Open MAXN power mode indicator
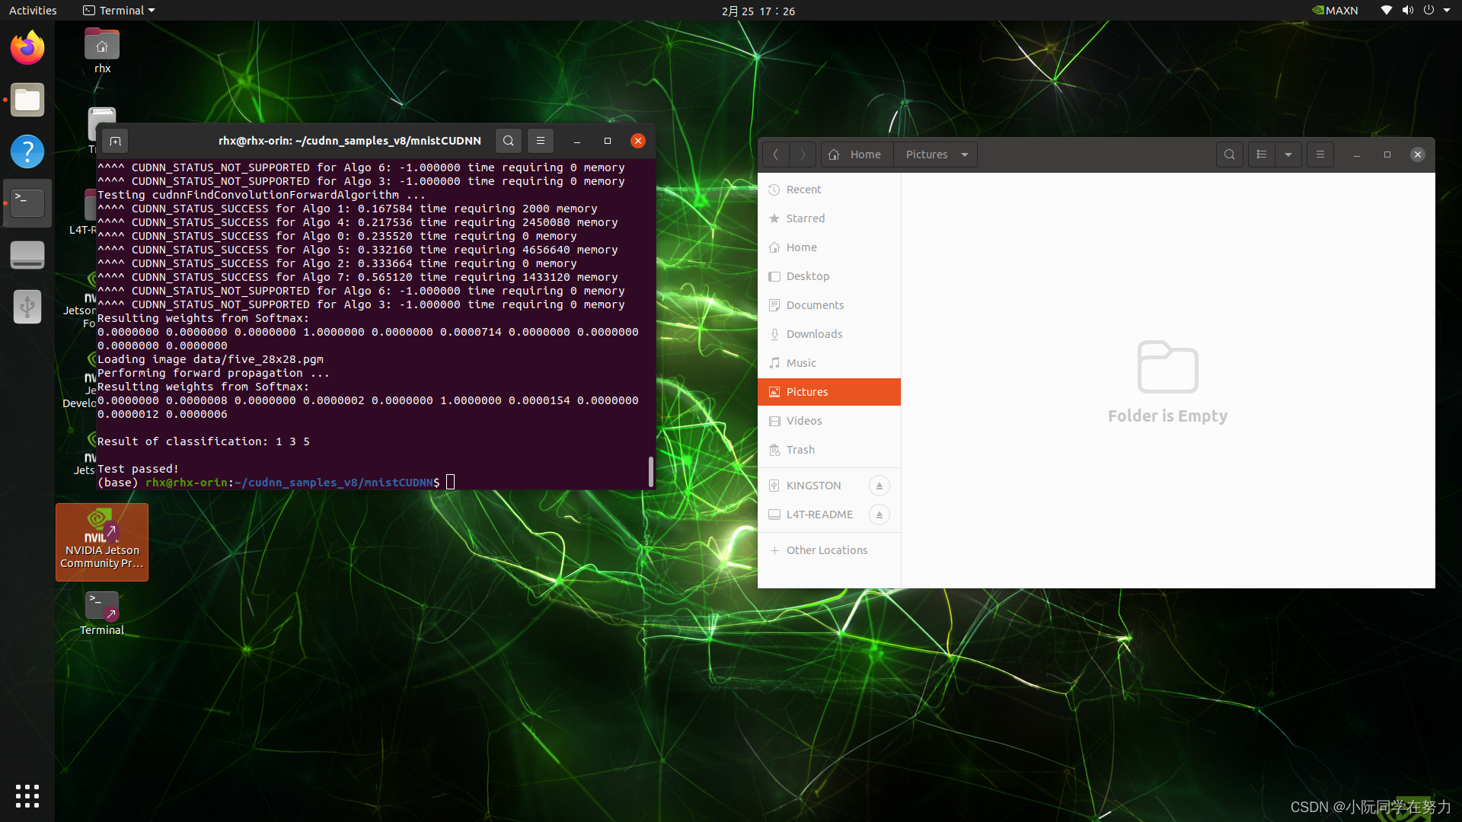The image size is (1462, 822). coord(1335,11)
